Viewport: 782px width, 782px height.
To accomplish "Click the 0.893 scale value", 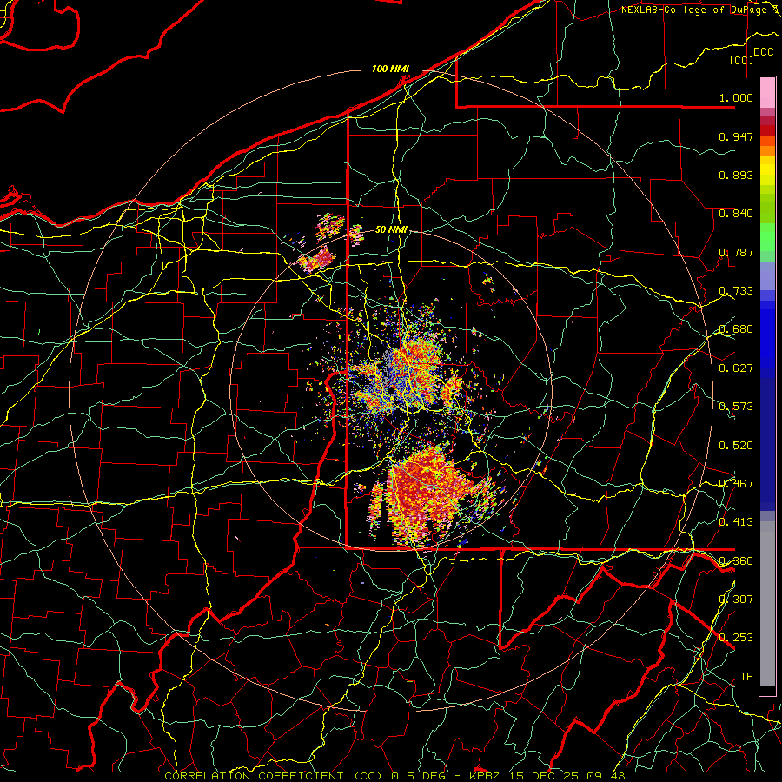I will [736, 175].
